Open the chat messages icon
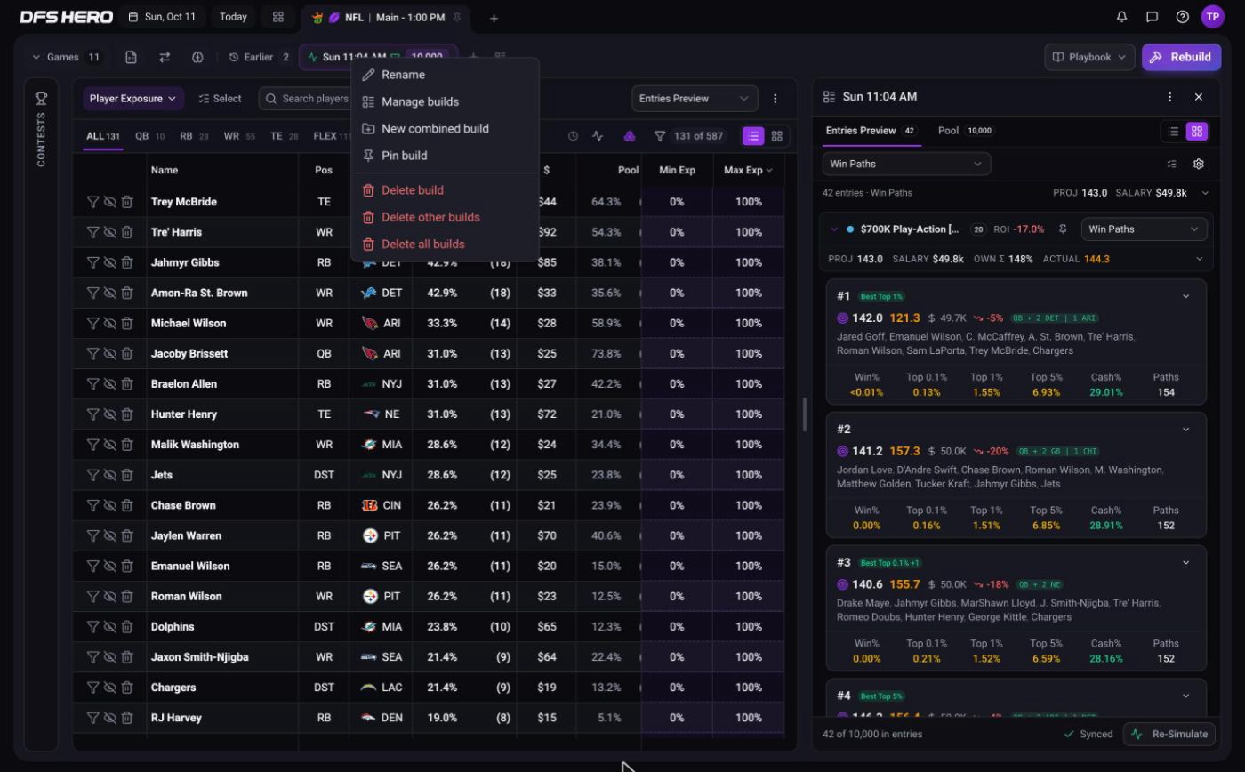Screen dimensions: 1245x772 1152,17
